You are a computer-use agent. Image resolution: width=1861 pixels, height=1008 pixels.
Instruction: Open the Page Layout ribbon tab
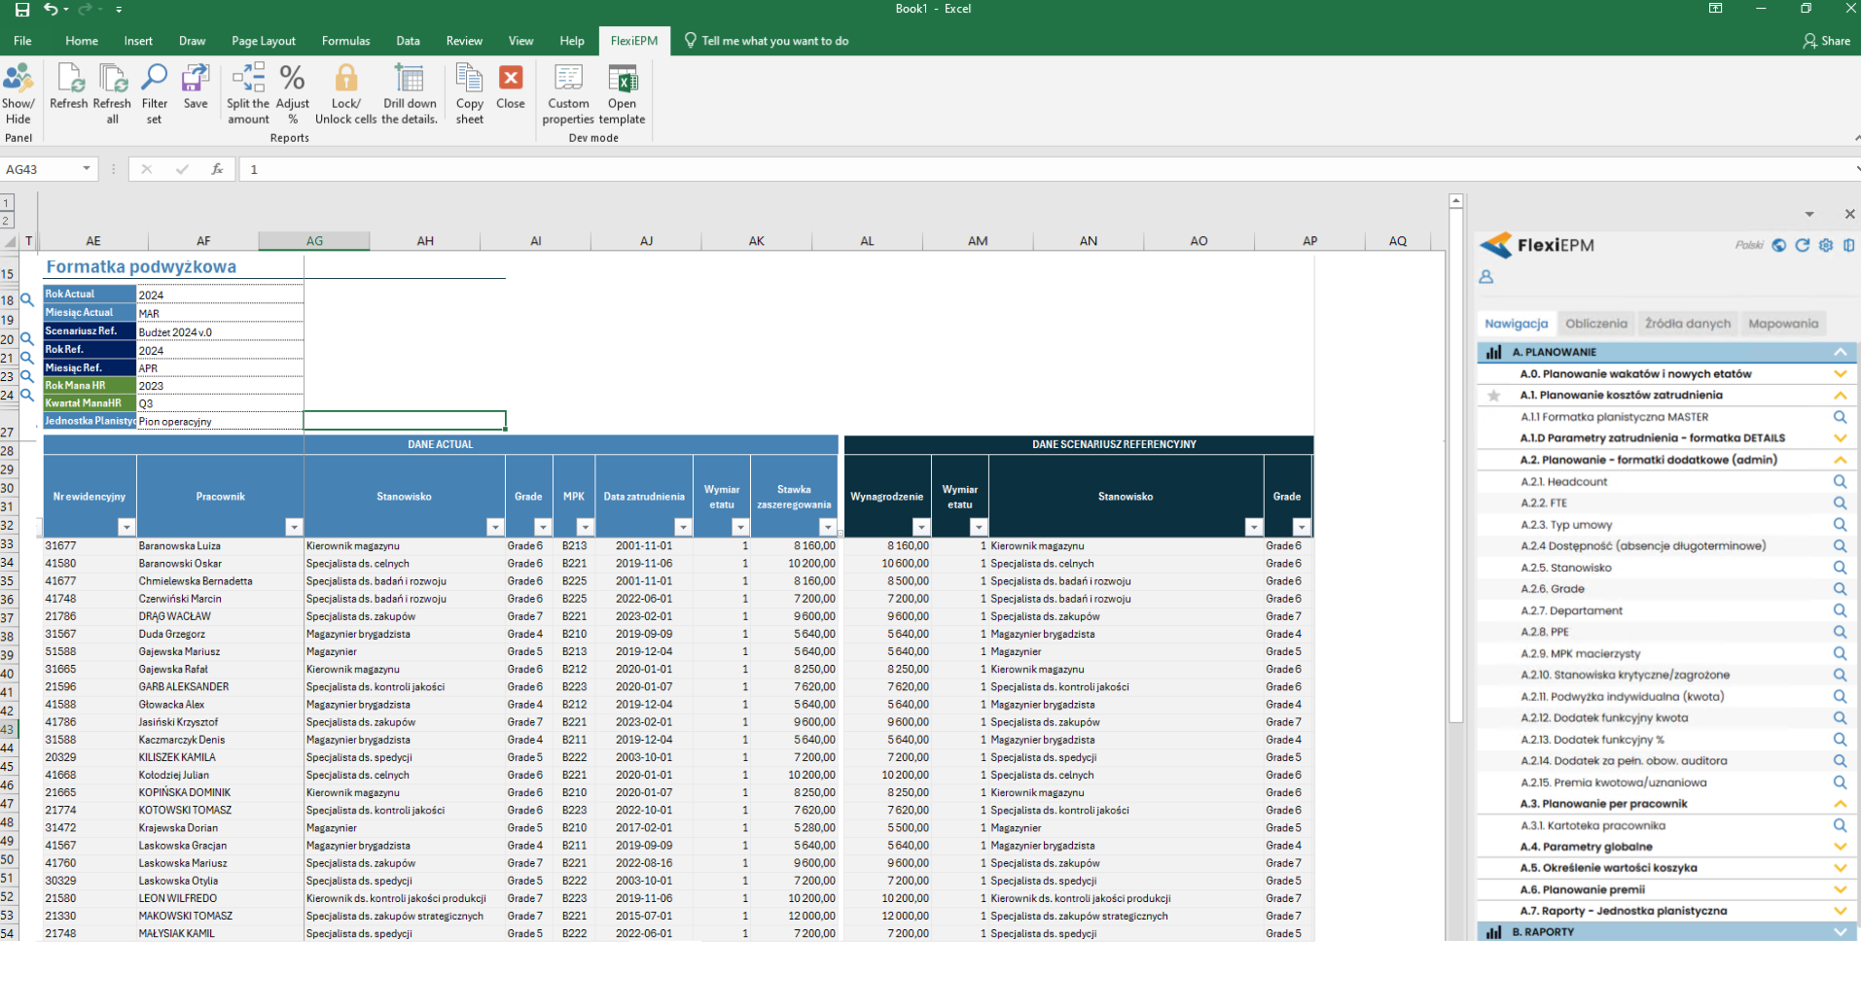tap(263, 41)
